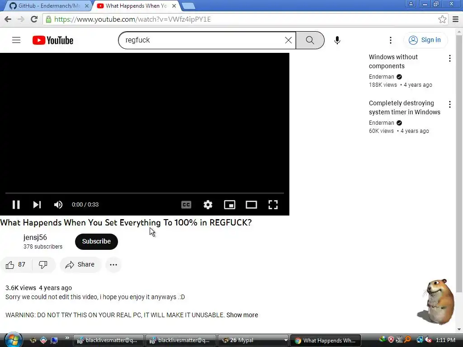Click the muted volume tray icon
The width and height of the screenshot is (463, 347).
tap(428, 340)
